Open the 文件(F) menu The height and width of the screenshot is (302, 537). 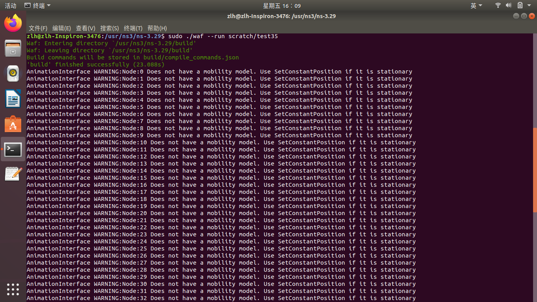pyautogui.click(x=38, y=28)
